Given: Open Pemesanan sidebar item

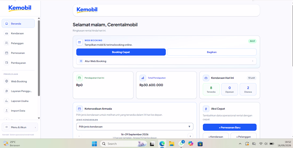Looking at the screenshot, I should [18, 53].
